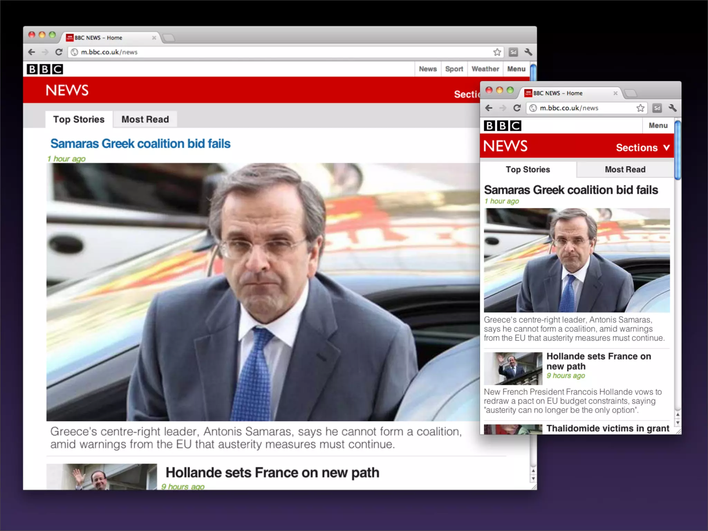Click star bookmark icon in small window

coord(640,108)
